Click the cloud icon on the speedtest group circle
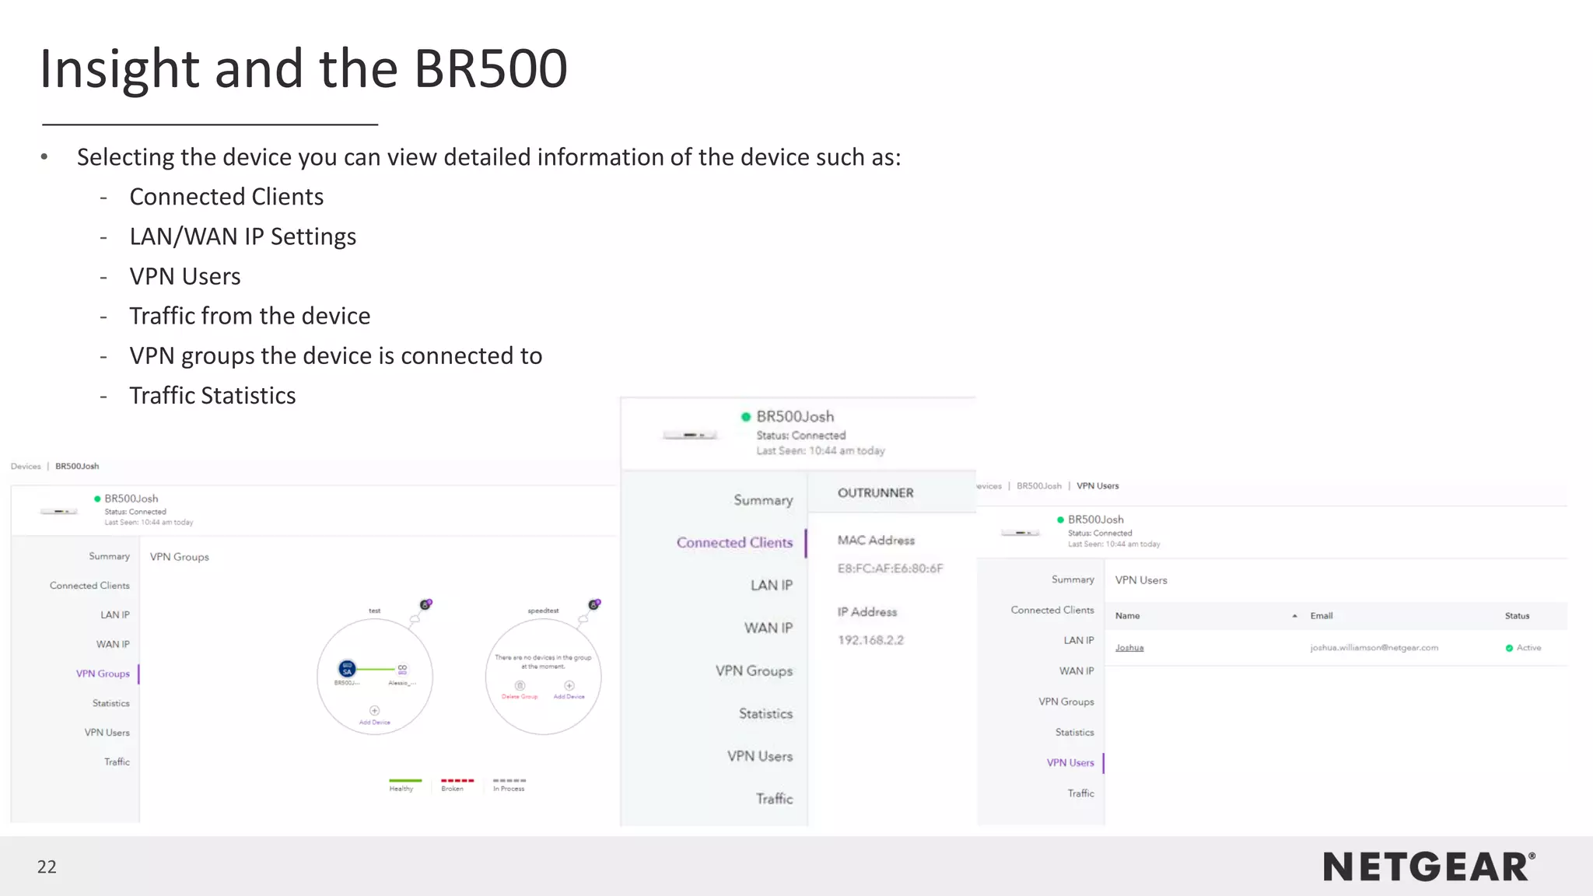 583,620
